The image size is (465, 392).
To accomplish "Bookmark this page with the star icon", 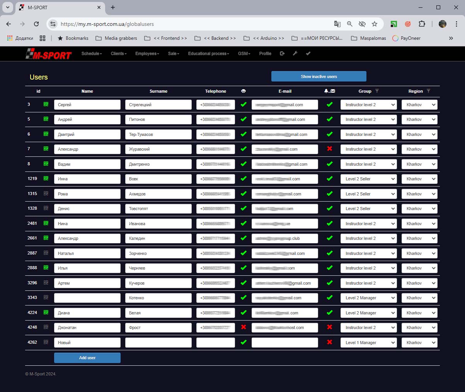I will pos(374,24).
